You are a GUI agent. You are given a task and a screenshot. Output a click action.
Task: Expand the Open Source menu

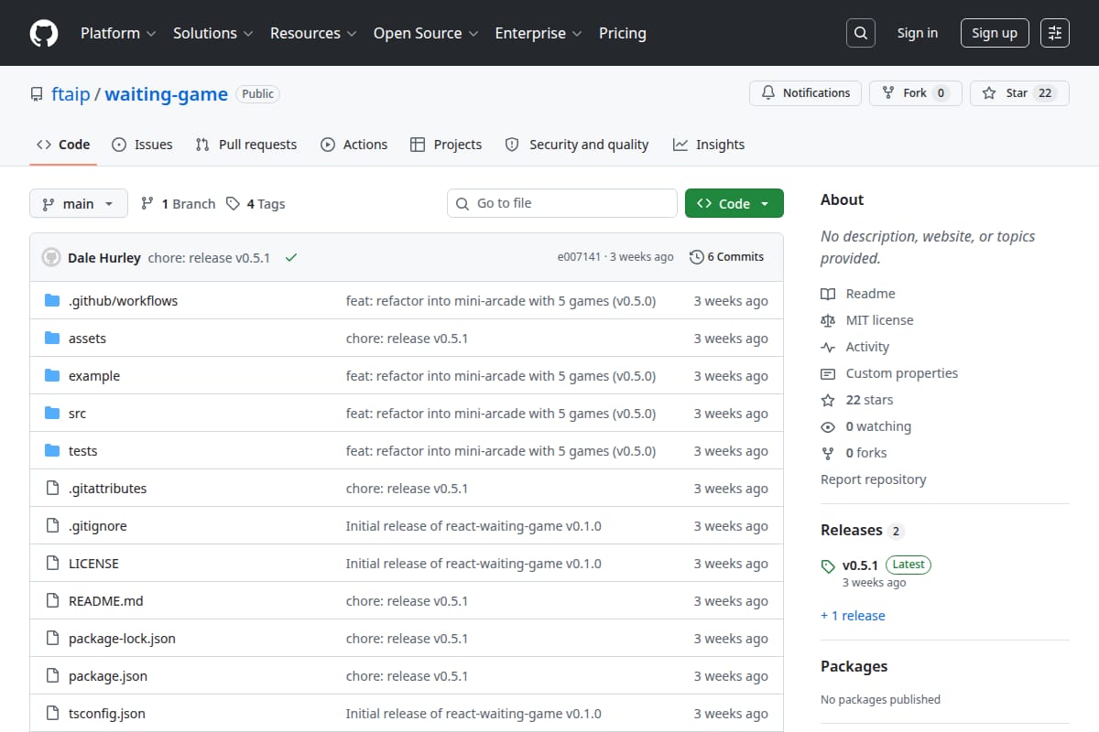coord(426,33)
